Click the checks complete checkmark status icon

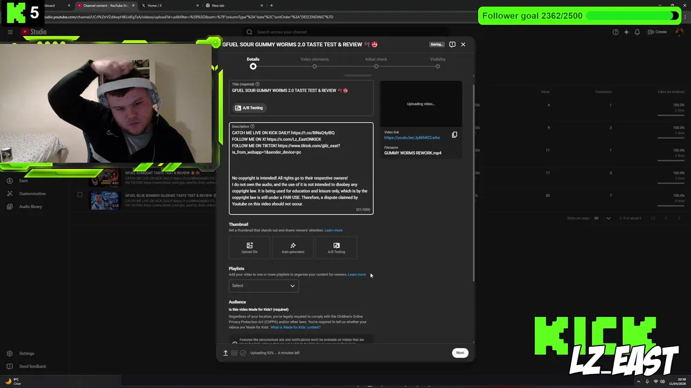point(243,353)
